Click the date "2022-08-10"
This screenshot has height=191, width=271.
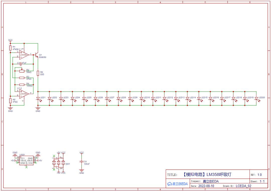pyautogui.click(x=206, y=186)
